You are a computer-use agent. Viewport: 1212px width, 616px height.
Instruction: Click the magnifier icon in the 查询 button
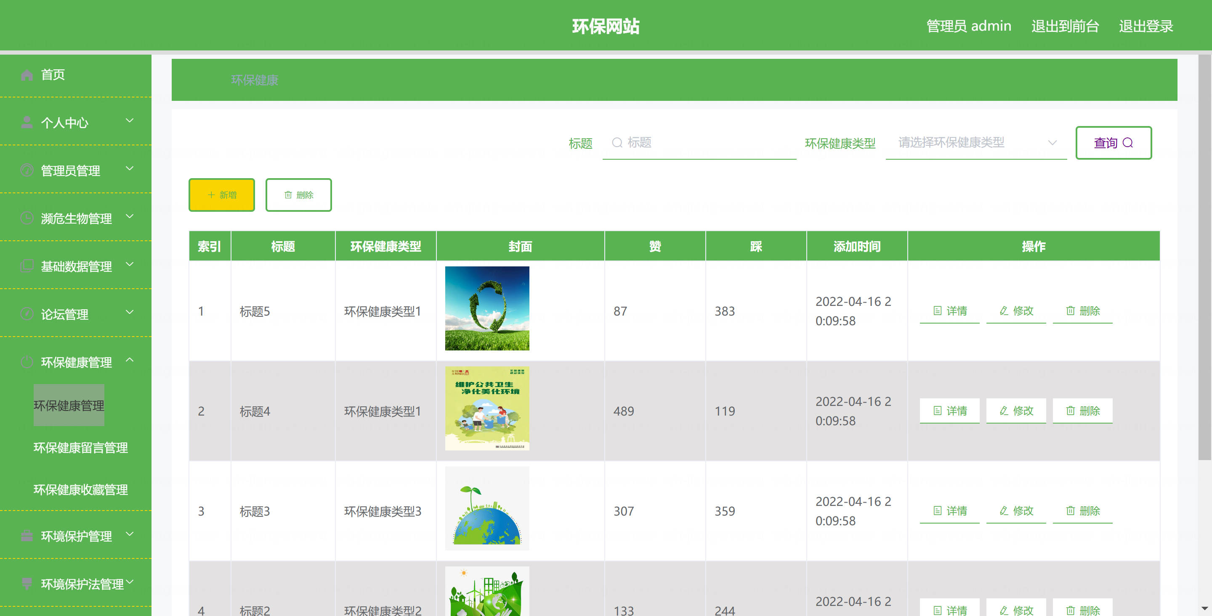coord(1128,142)
